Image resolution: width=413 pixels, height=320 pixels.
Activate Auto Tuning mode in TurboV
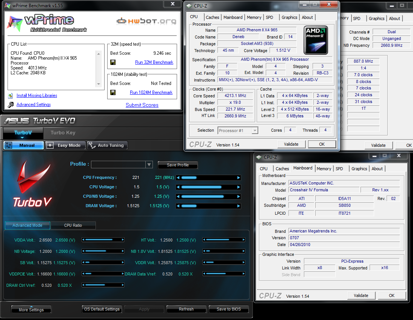107,145
